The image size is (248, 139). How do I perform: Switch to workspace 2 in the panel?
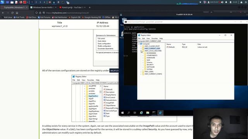pos(36,2)
